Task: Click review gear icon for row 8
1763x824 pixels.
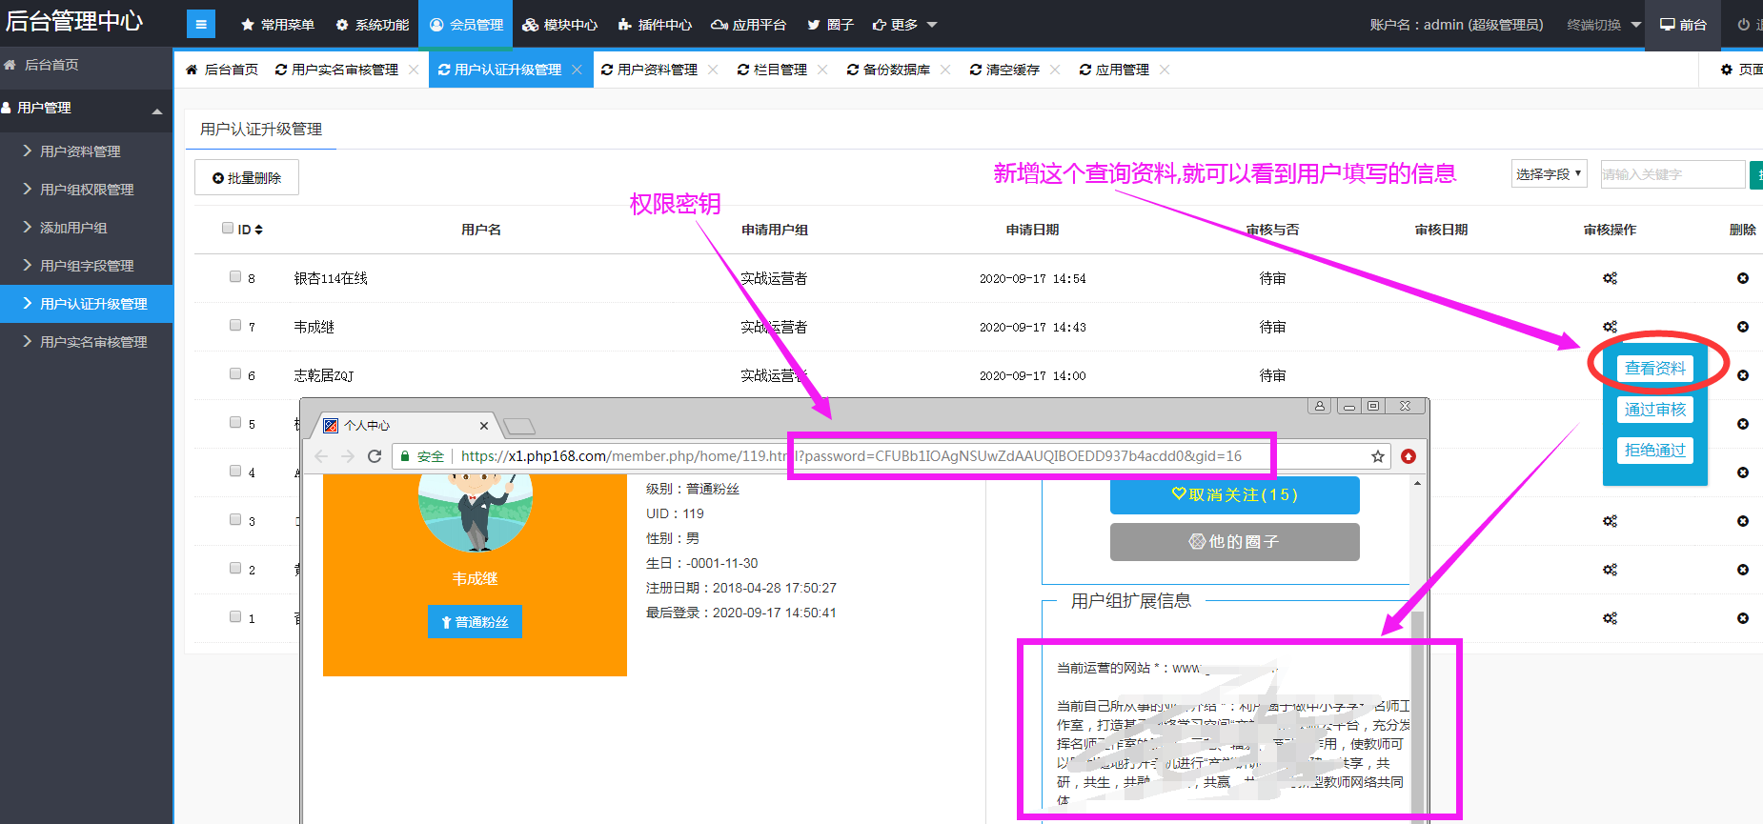Action: pos(1610,278)
